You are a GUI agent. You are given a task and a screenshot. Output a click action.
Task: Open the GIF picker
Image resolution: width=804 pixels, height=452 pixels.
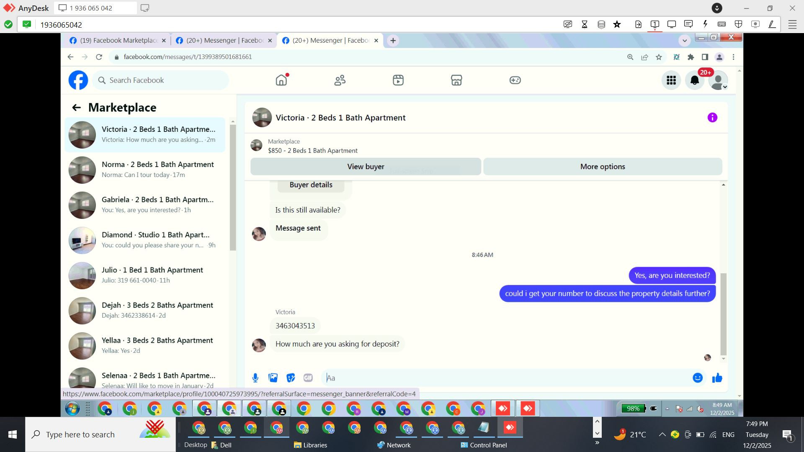[x=308, y=378]
